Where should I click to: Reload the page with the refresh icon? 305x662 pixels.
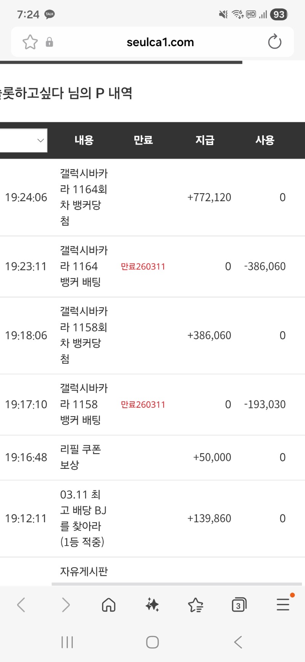click(274, 42)
